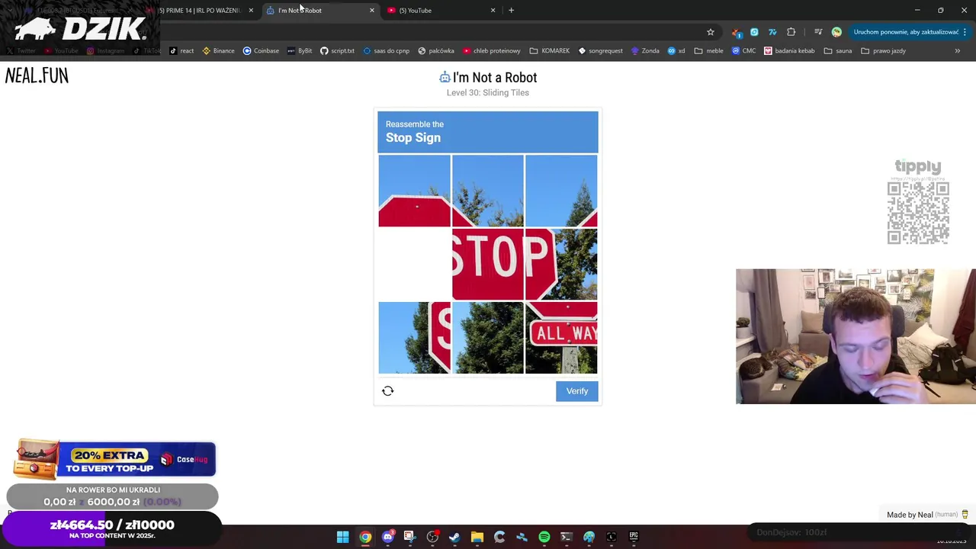Expand the meble bookmark folder
Viewport: 976px width, 549px height.
click(x=709, y=51)
